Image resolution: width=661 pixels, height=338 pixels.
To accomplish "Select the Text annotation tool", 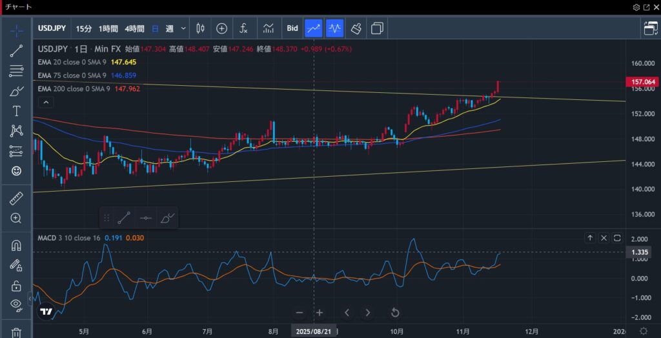I will tap(16, 111).
